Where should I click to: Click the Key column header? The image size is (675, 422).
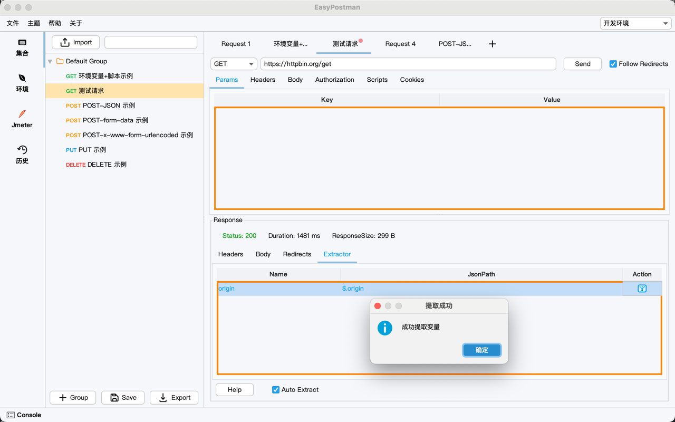[327, 100]
